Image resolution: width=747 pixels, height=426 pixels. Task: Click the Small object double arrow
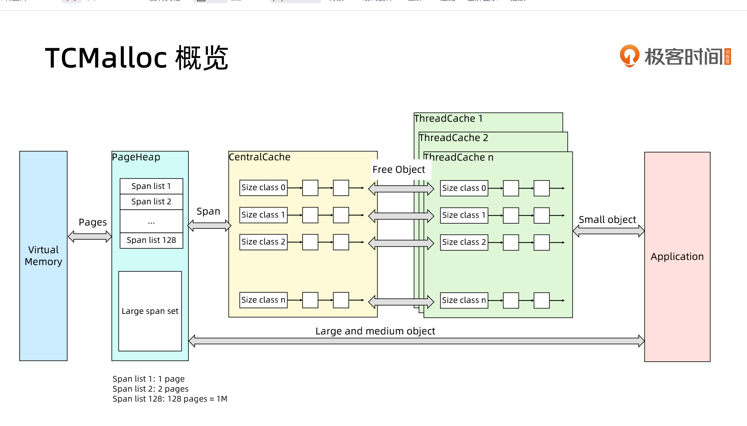[x=608, y=231]
